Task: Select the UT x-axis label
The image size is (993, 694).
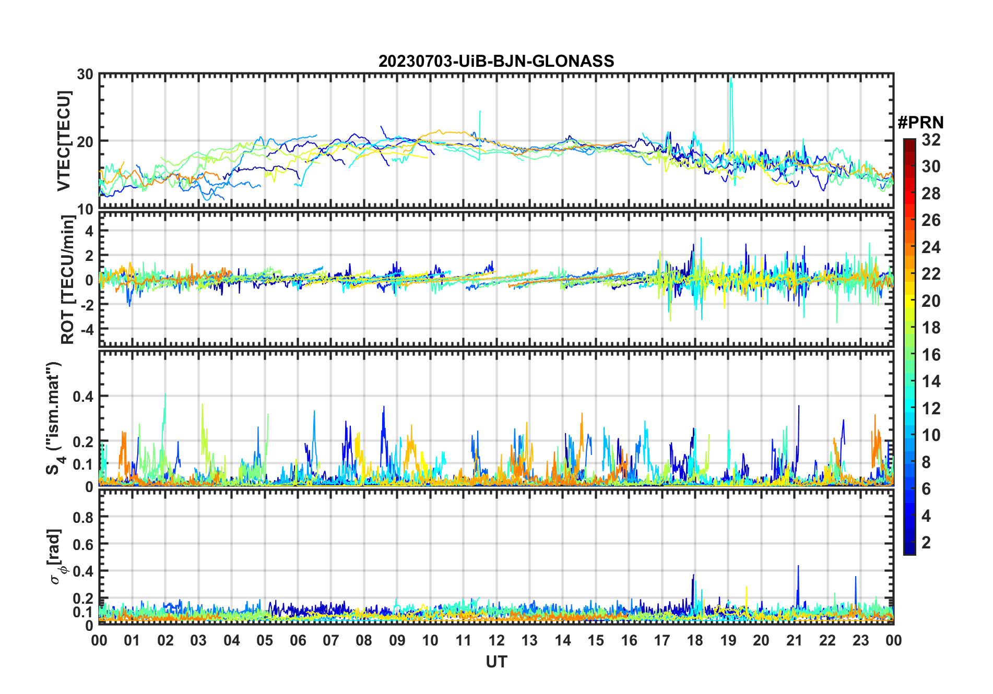Action: [496, 662]
